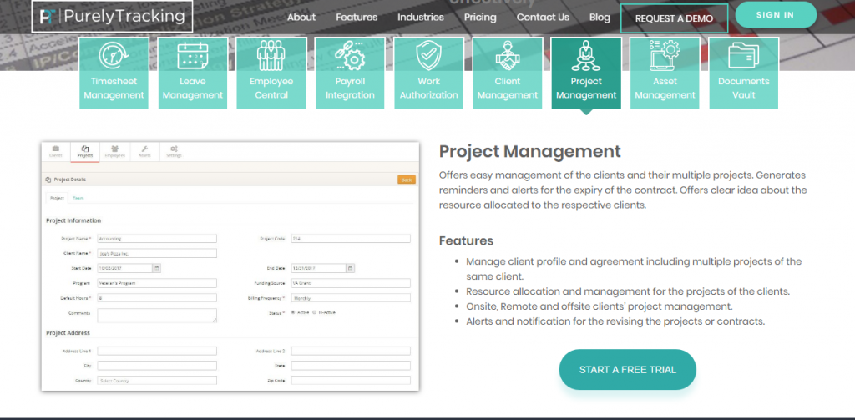855x420 pixels.
Task: Click the Default Hours input field
Action: tap(157, 298)
